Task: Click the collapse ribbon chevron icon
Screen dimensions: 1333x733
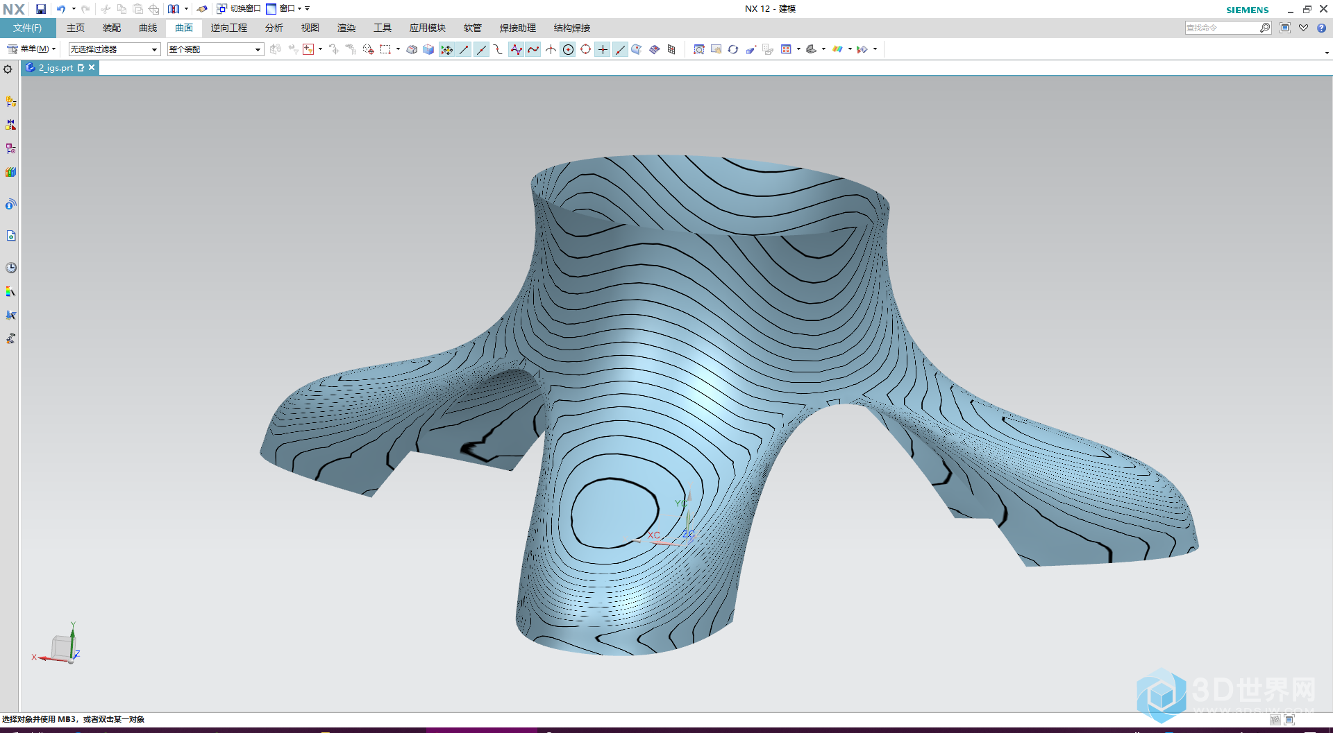Action: point(1303,28)
